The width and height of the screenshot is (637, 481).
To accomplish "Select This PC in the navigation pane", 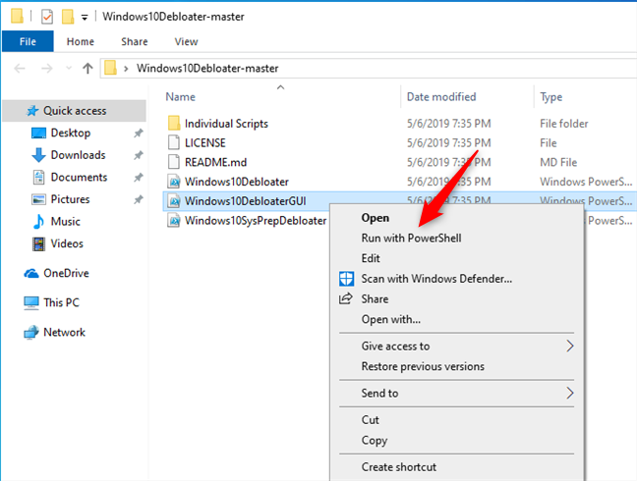I will click(61, 302).
